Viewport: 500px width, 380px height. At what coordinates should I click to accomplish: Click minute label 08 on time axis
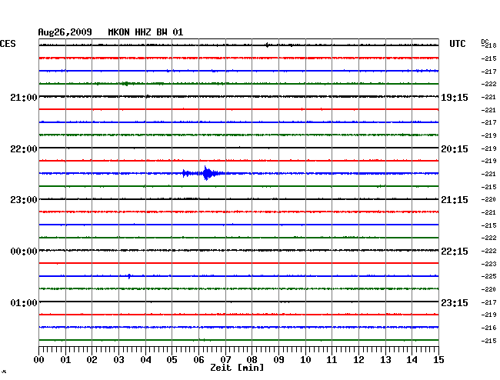click(252, 360)
